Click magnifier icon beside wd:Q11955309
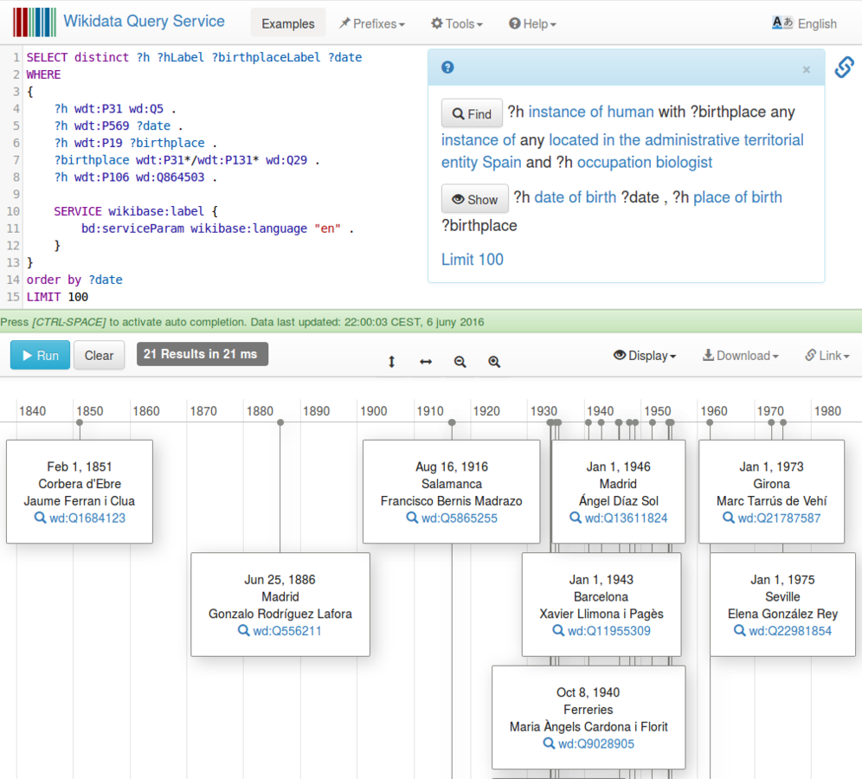Viewport: 862px width, 779px height. tap(558, 630)
